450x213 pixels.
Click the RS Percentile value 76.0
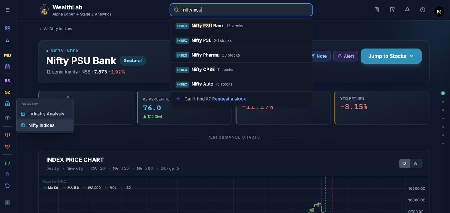click(152, 108)
